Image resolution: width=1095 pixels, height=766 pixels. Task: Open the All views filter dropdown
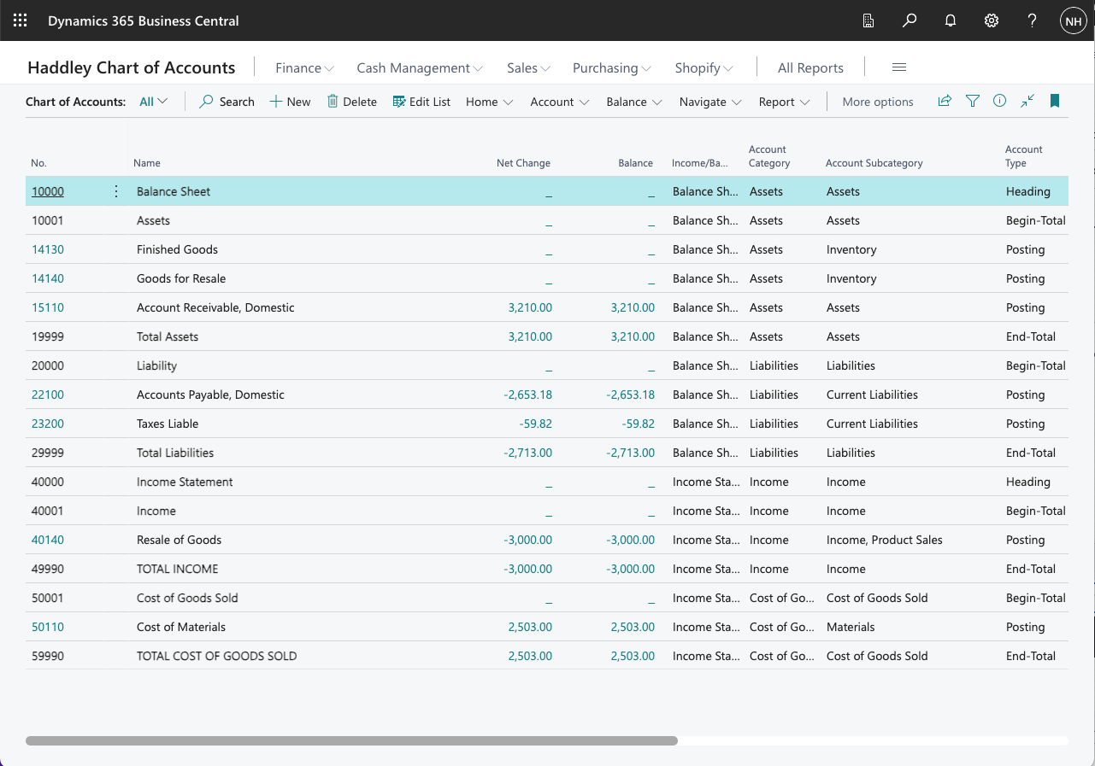pyautogui.click(x=154, y=102)
